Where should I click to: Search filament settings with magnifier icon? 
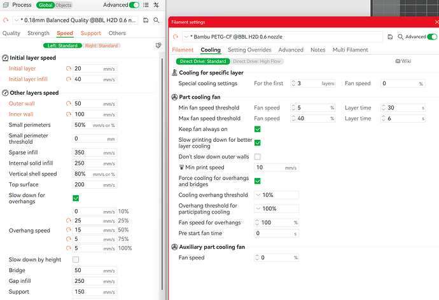(x=400, y=37)
